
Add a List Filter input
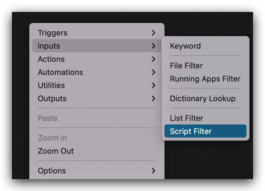(205, 118)
